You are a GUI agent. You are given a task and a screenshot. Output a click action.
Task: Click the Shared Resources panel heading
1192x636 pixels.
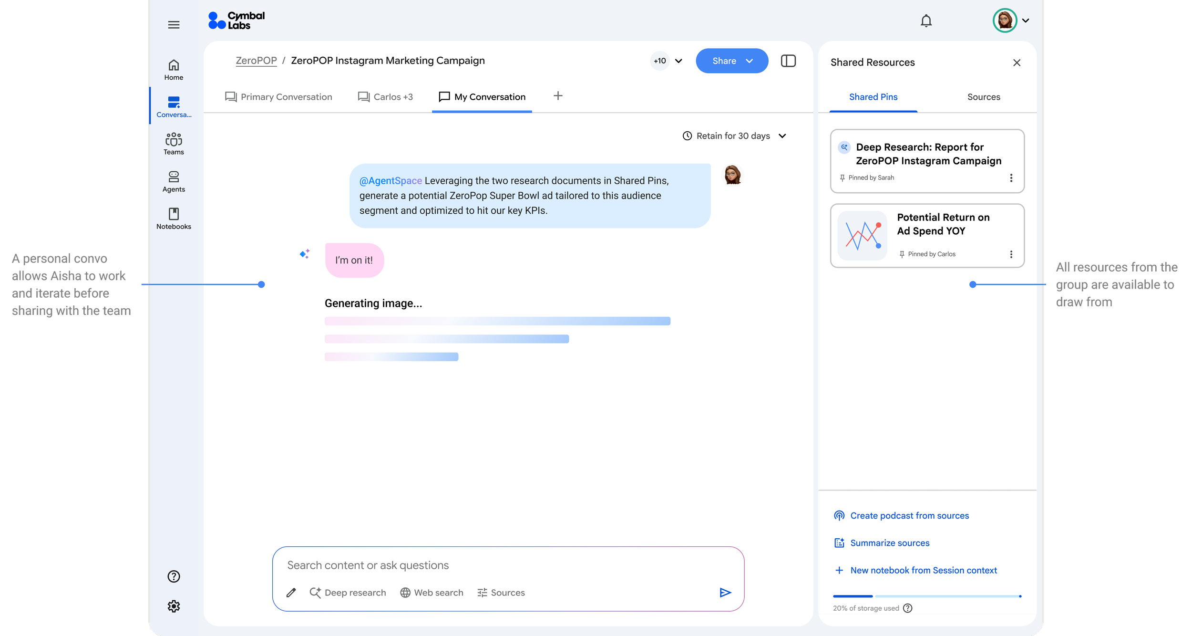coord(873,63)
